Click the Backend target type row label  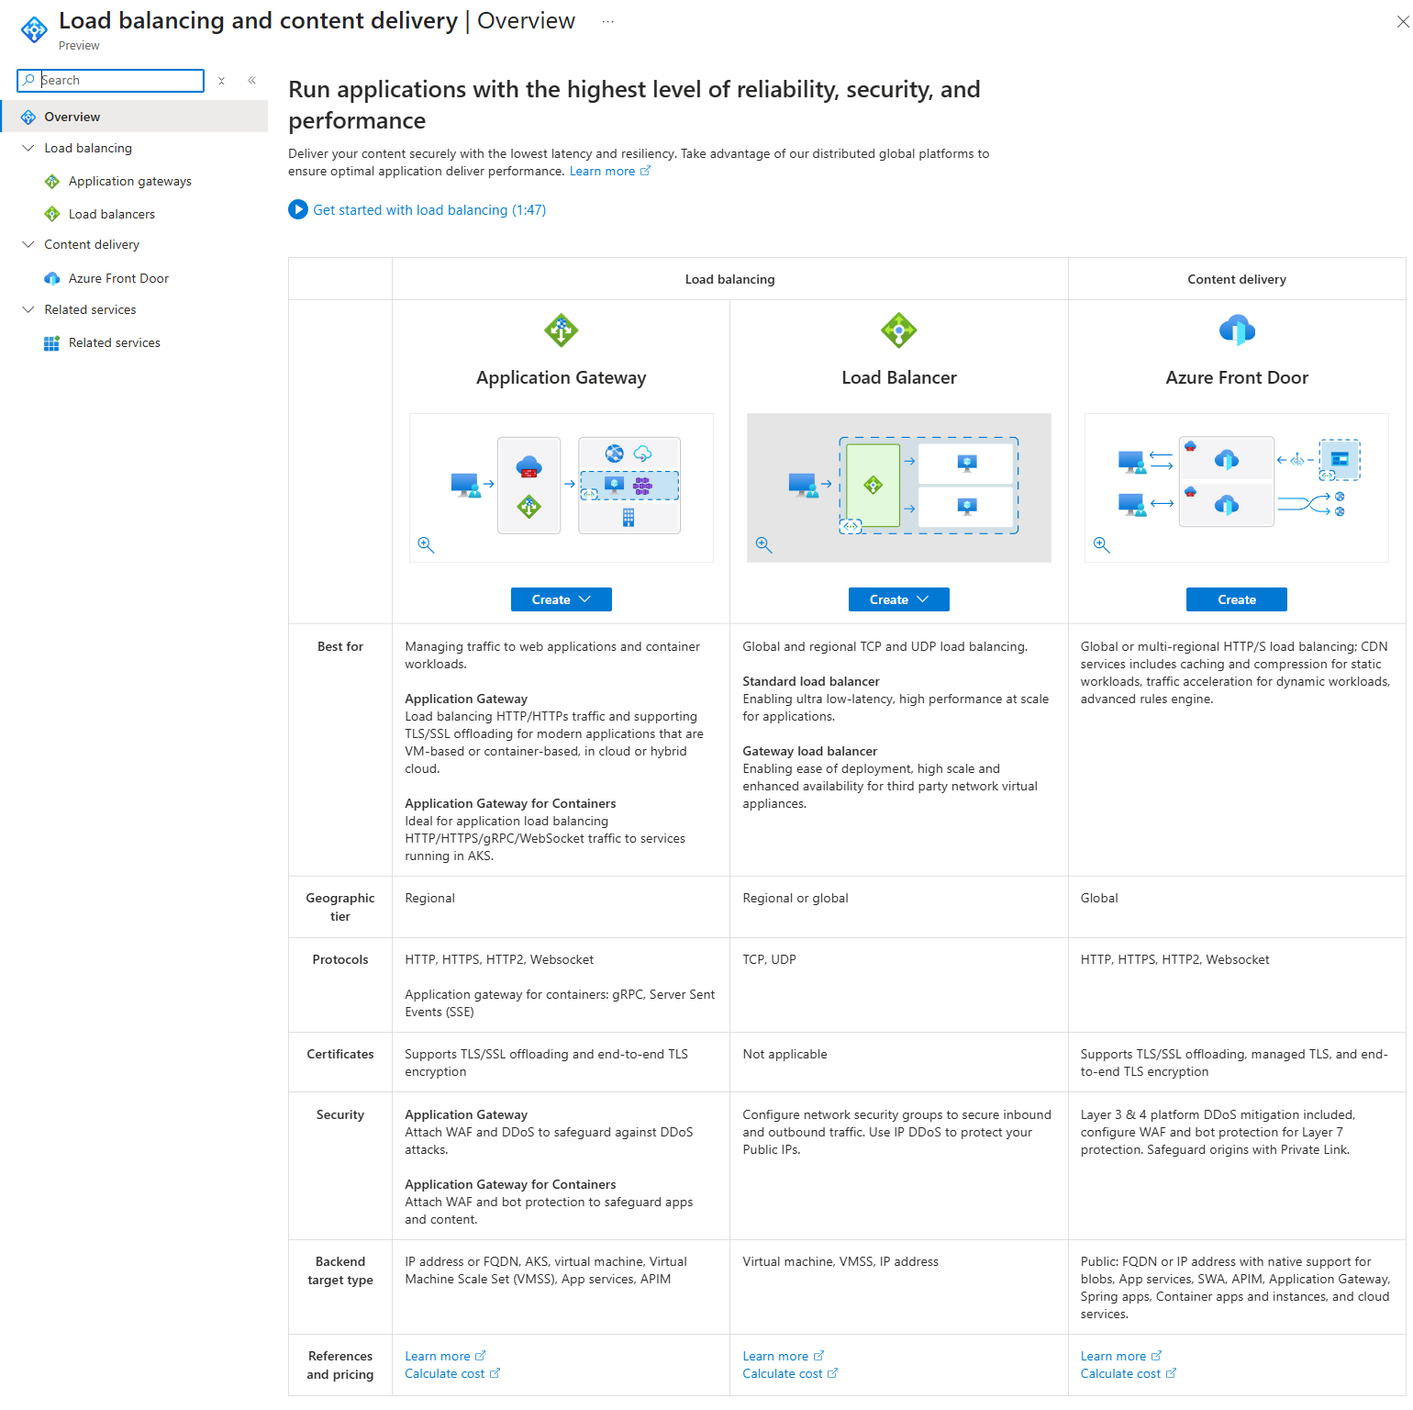340,1270
